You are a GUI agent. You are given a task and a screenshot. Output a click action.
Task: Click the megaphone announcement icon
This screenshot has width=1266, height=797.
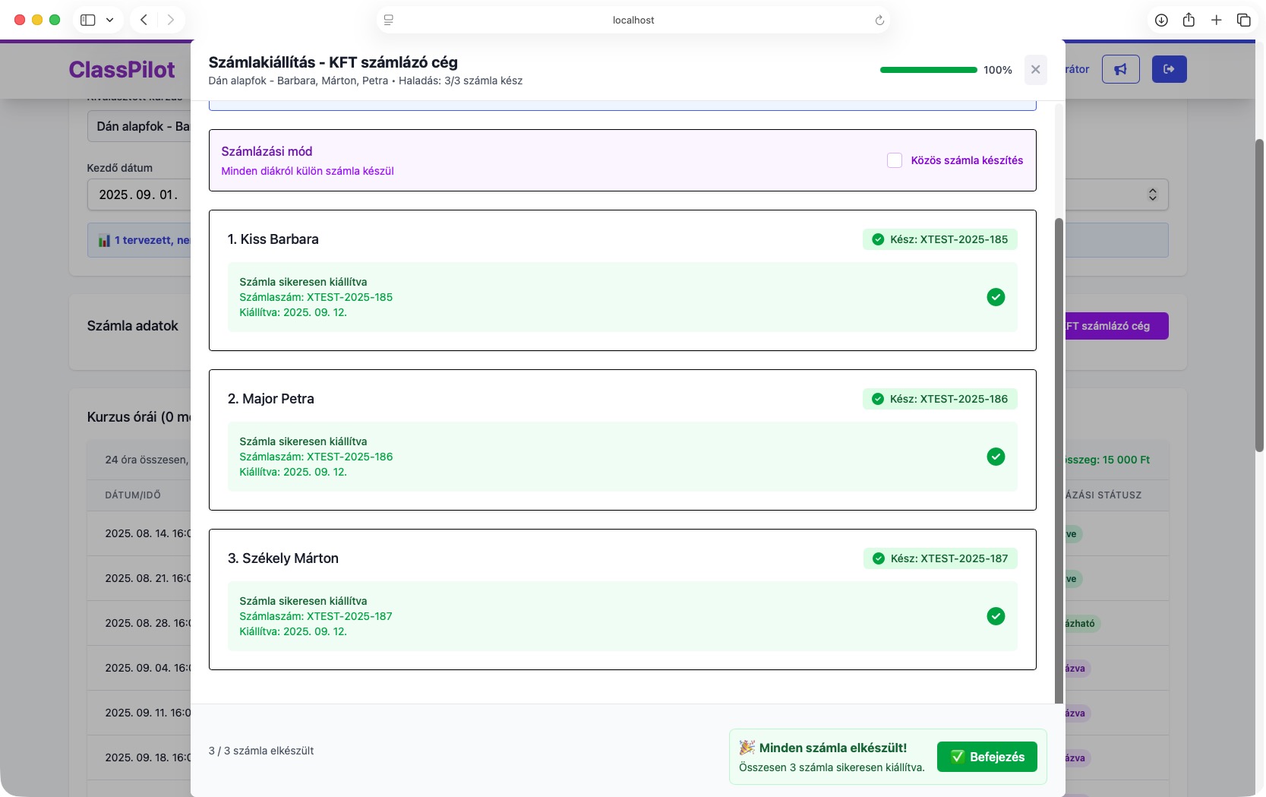pyautogui.click(x=1120, y=69)
